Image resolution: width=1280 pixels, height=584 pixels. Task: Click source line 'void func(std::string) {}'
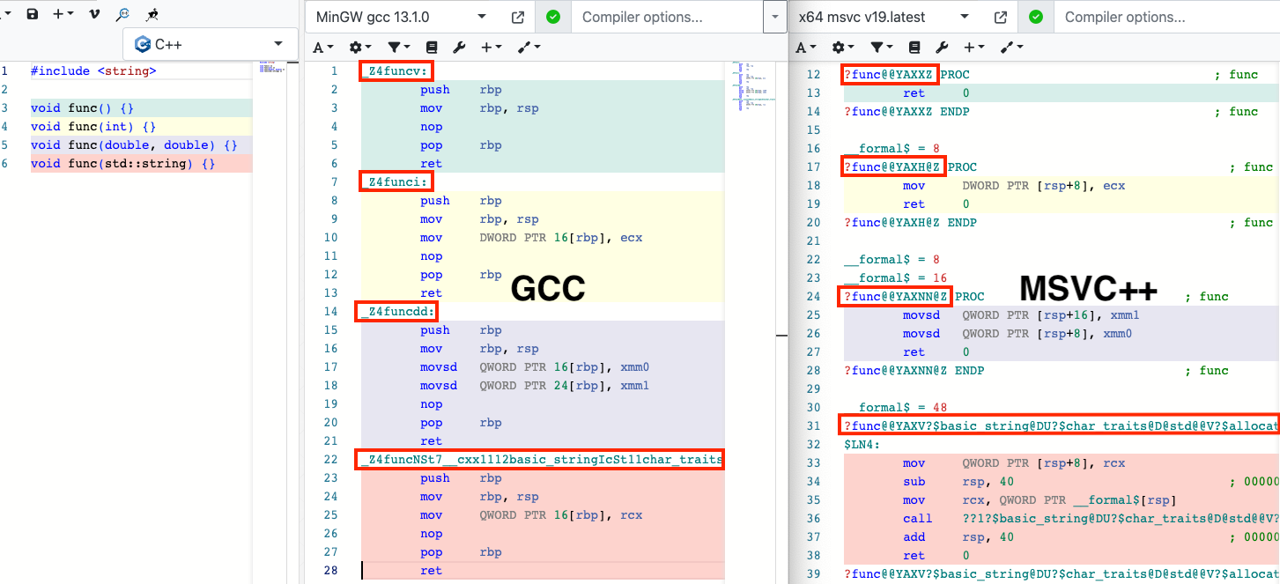tap(123, 164)
